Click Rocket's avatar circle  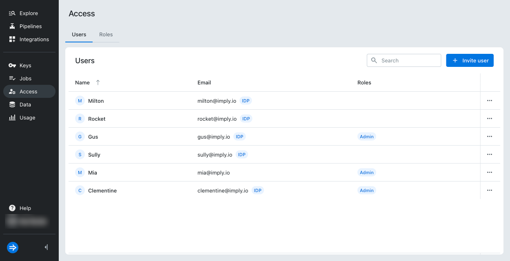(x=80, y=119)
